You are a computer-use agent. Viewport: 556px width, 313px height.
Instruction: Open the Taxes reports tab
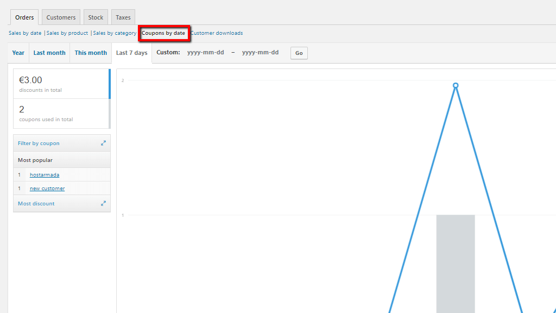coord(123,17)
